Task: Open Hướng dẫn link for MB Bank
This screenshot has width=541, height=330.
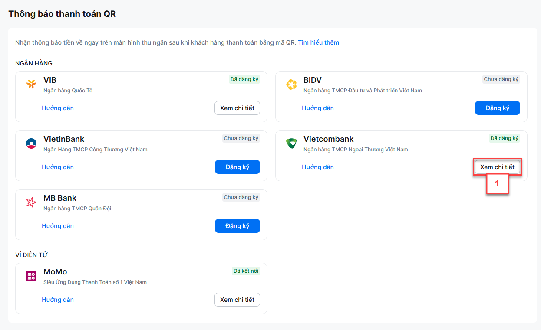Action: coord(58,226)
